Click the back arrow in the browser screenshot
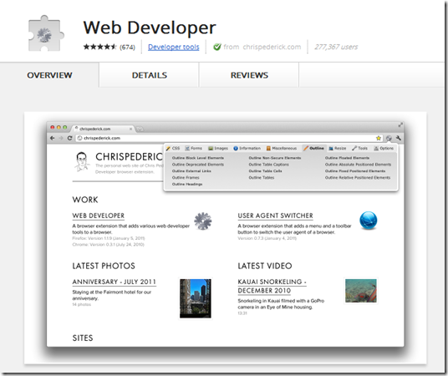This screenshot has width=448, height=376. pos(53,138)
